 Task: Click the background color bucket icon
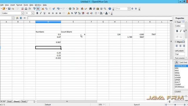click(x=101, y=13)
